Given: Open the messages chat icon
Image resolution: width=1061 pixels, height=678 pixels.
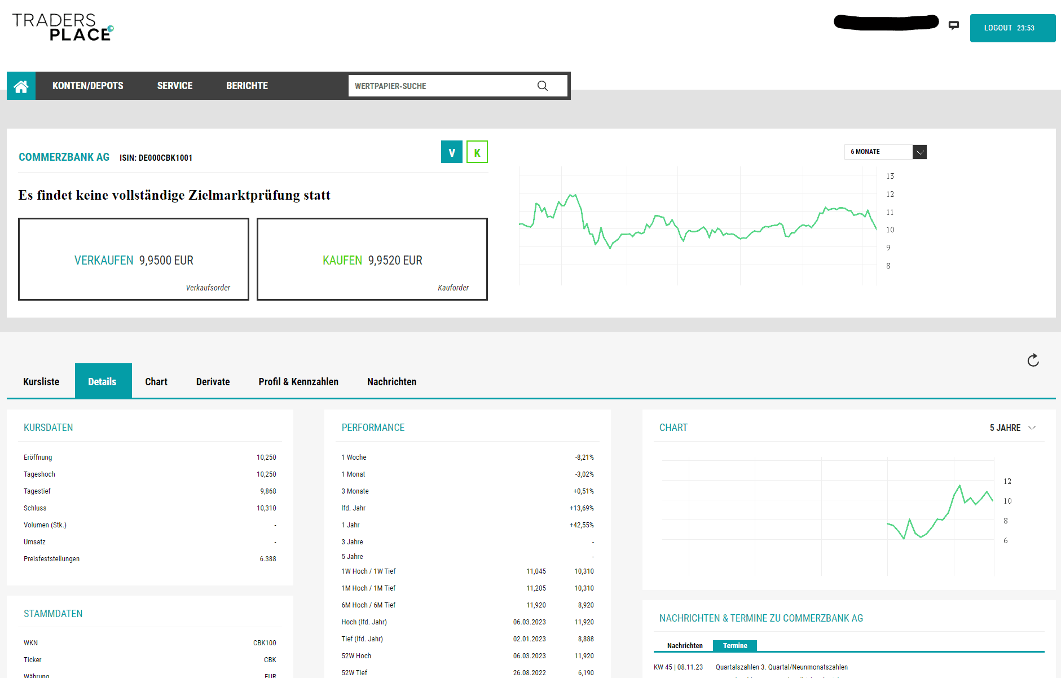Looking at the screenshot, I should click(954, 25).
